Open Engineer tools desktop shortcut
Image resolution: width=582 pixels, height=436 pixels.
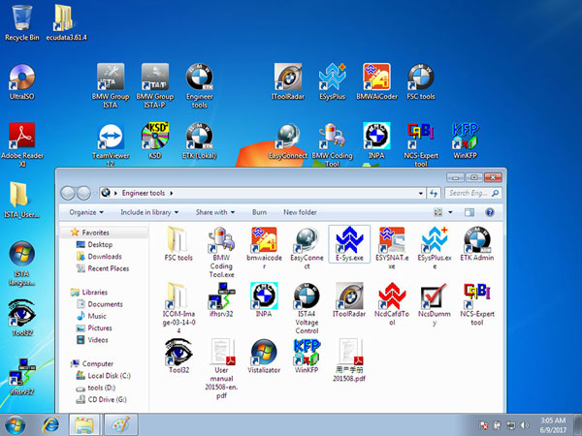[199, 85]
